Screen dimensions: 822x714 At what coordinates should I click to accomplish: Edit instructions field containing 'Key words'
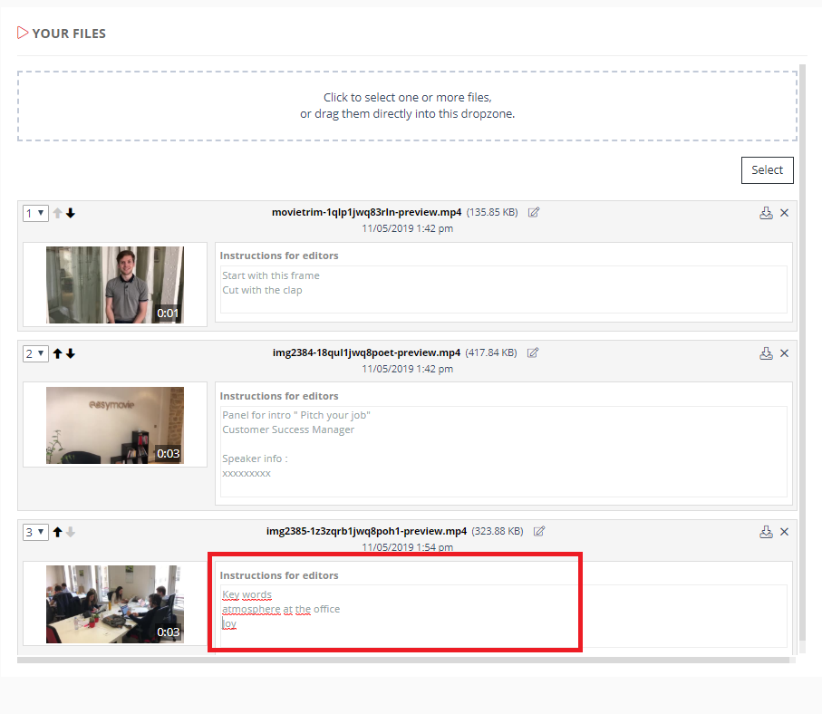(504, 616)
